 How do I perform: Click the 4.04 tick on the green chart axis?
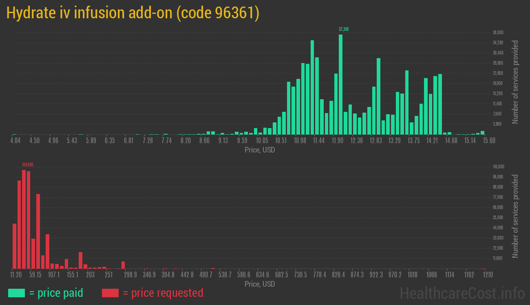(x=15, y=141)
